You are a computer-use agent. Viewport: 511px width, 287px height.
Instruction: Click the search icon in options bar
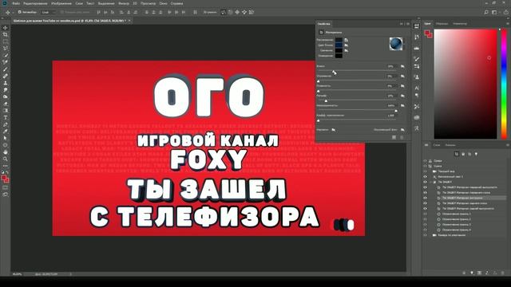point(486,13)
